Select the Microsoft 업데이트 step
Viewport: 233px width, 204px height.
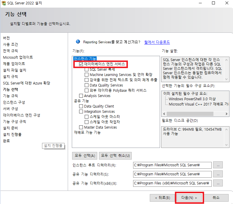click(18, 57)
